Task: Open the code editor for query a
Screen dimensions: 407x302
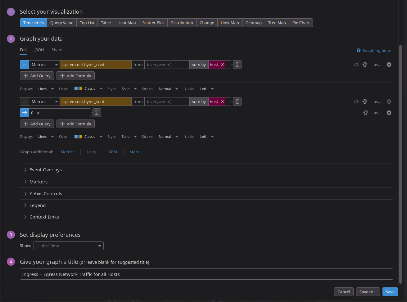Action: pos(356,65)
